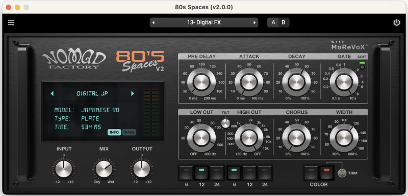Click the LOW CUT knob

coord(201,138)
